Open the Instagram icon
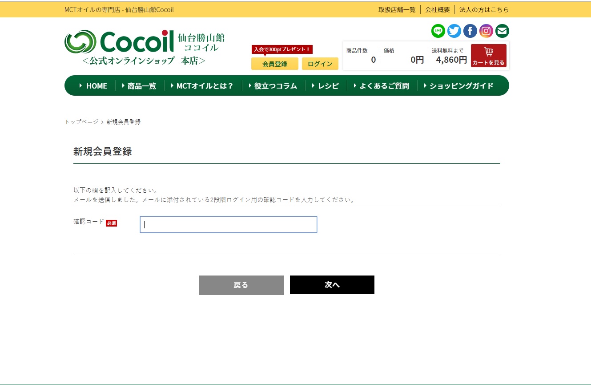The width and height of the screenshot is (591, 385). [x=486, y=31]
